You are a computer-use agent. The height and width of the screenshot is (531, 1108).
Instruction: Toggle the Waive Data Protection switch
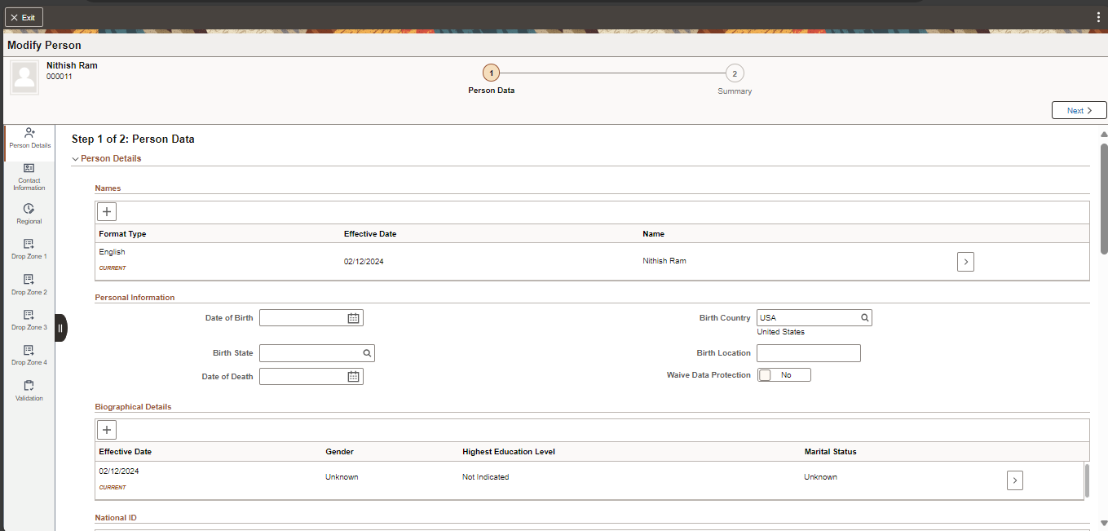click(x=784, y=375)
